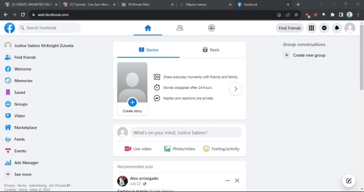364x192 pixels.
Task: Click the install app icon in address bar
Action: pos(279,14)
